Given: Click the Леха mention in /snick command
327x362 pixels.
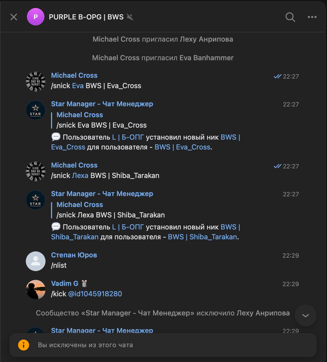Looking at the screenshot, I should click(x=80, y=176).
